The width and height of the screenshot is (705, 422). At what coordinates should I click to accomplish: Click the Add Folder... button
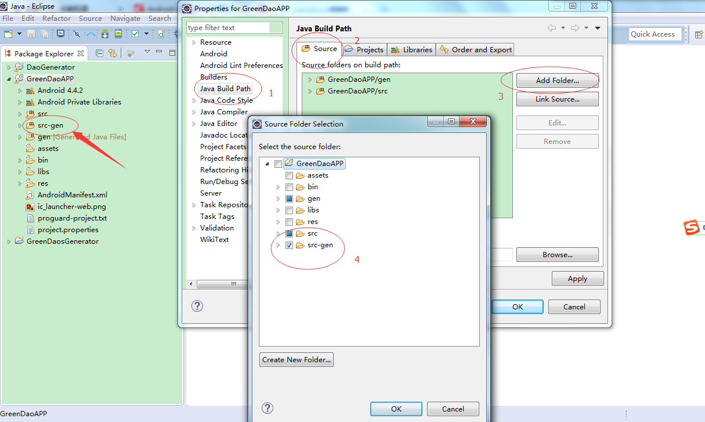(558, 81)
